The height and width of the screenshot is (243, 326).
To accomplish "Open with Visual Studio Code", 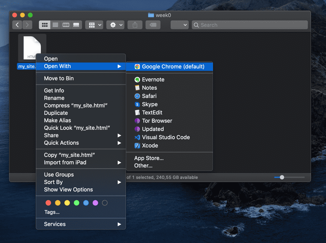I will (169, 137).
